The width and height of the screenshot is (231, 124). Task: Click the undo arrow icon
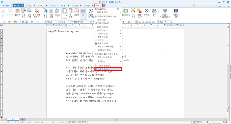[31, 22]
